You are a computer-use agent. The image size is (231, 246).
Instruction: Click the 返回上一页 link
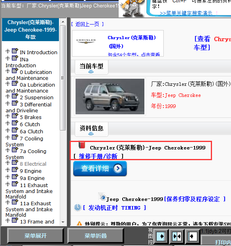point(87,24)
